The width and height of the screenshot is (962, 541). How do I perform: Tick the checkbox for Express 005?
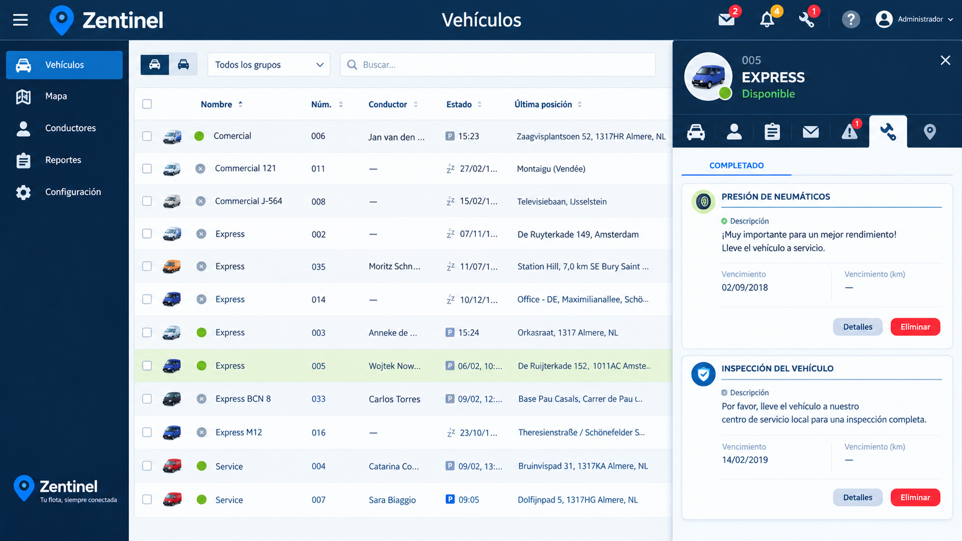pyautogui.click(x=147, y=366)
